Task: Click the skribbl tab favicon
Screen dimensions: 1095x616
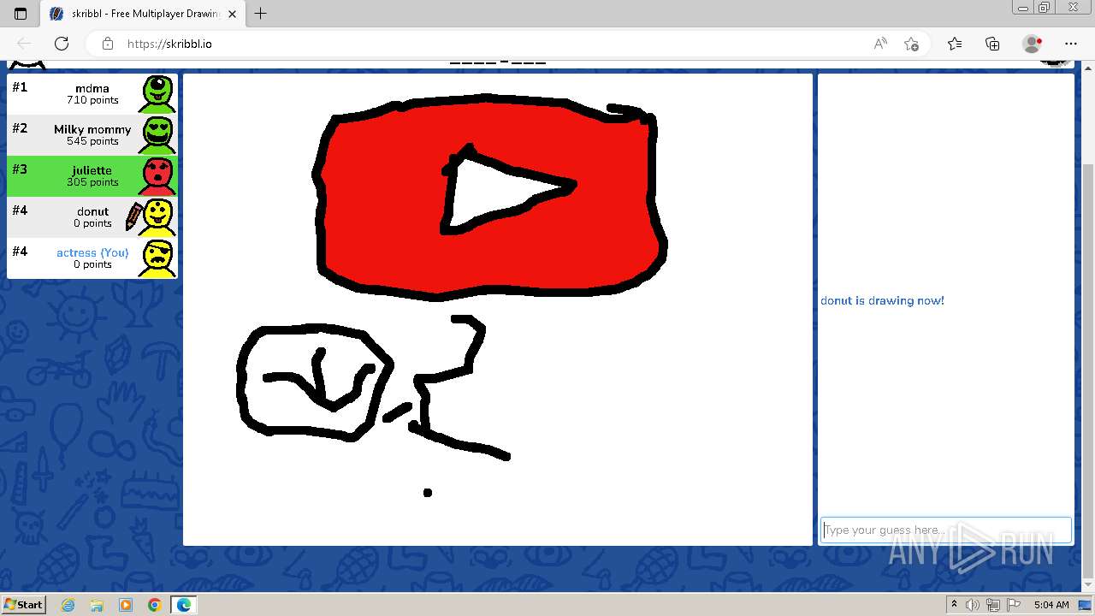Action: pos(56,14)
